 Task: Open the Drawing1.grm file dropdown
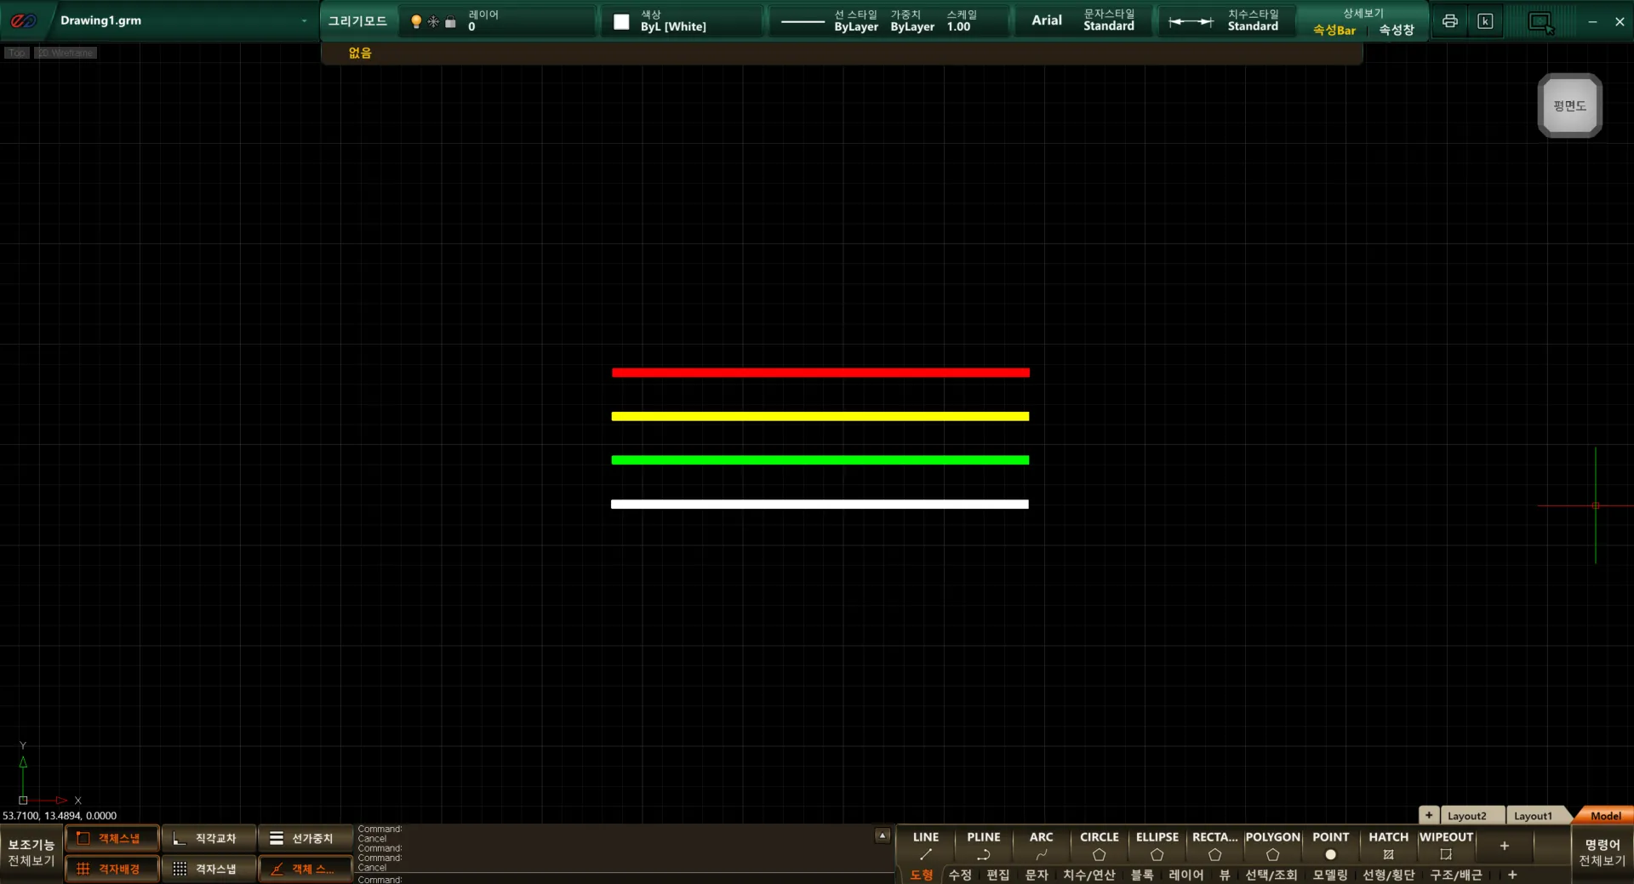(304, 21)
